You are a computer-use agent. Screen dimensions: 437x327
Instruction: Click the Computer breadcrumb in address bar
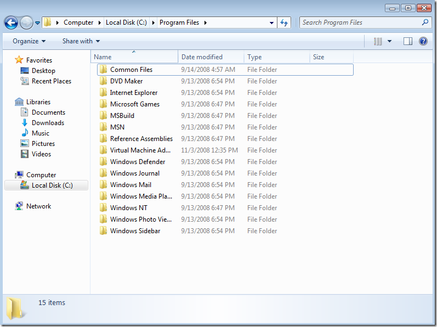pyautogui.click(x=78, y=22)
